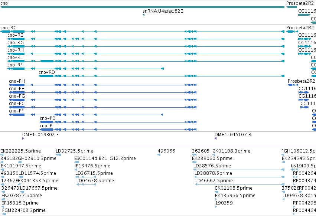Screen dimensions: 316x216
Task: Click the LD28576.5prime EST label
Action: pos(212,166)
